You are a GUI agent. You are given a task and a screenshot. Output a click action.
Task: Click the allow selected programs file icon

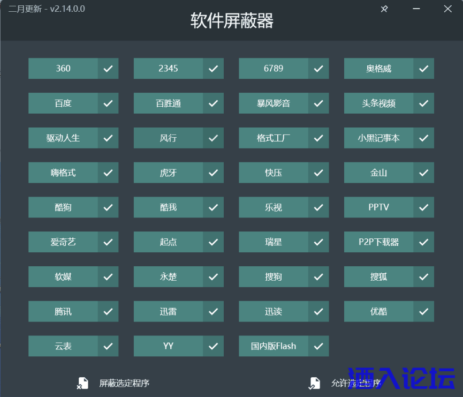click(313, 383)
